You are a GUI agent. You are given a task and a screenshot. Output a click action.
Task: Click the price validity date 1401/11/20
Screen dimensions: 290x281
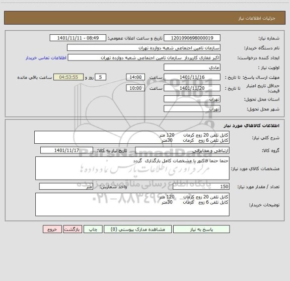point(192,88)
